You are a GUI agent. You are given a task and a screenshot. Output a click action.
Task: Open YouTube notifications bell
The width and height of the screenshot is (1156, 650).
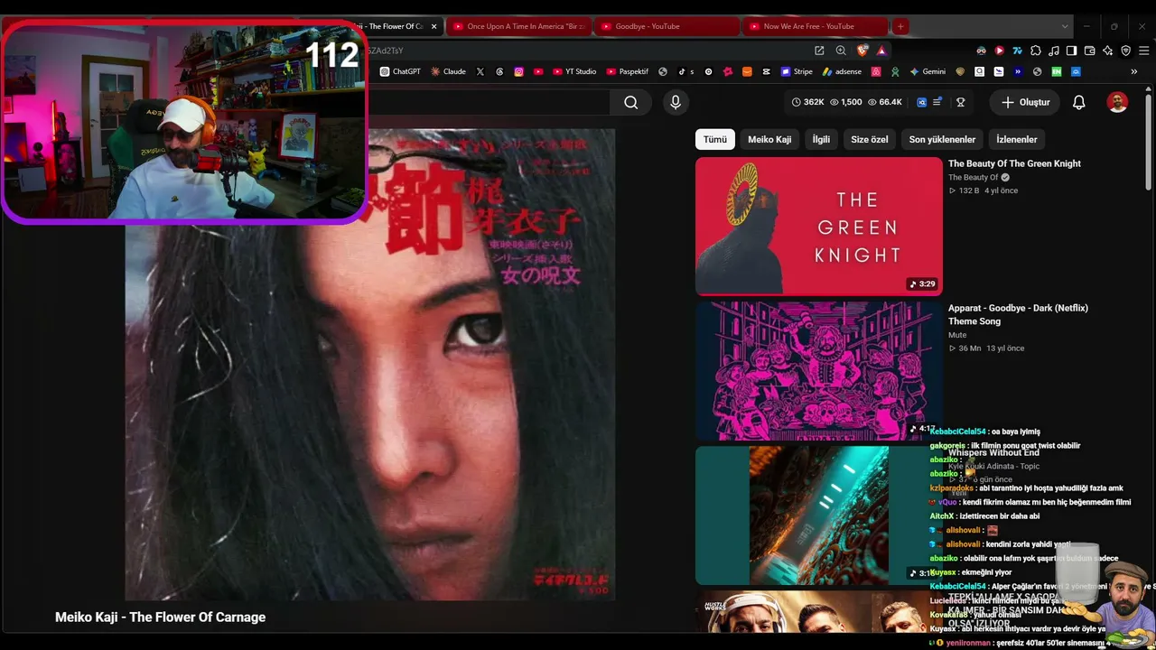(x=1078, y=103)
